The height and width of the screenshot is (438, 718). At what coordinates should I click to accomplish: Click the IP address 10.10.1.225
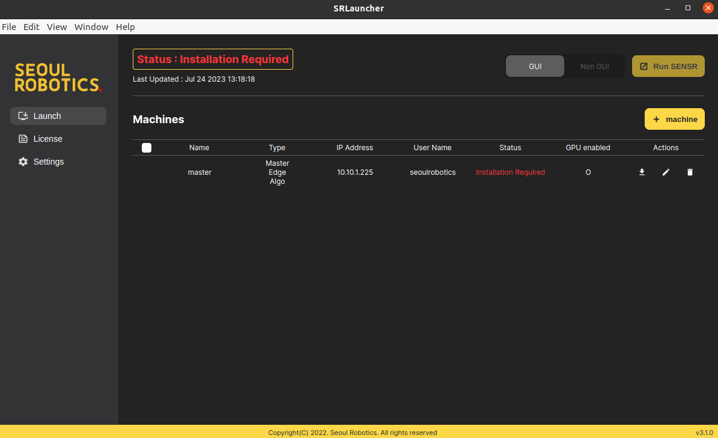point(355,172)
